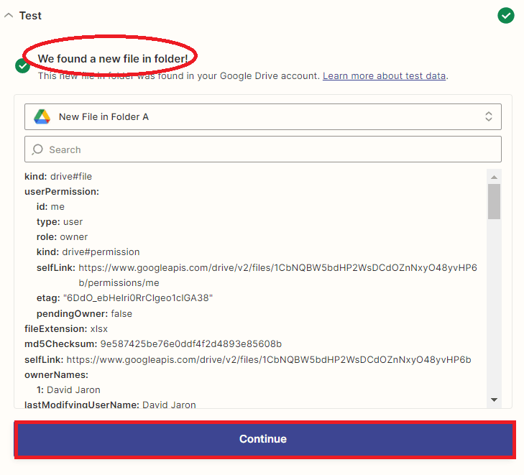The height and width of the screenshot is (475, 524).
Task: Select the md5Checksum row
Action: click(152, 343)
